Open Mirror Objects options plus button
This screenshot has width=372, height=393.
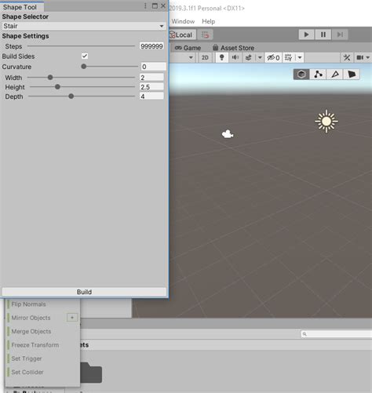click(72, 318)
